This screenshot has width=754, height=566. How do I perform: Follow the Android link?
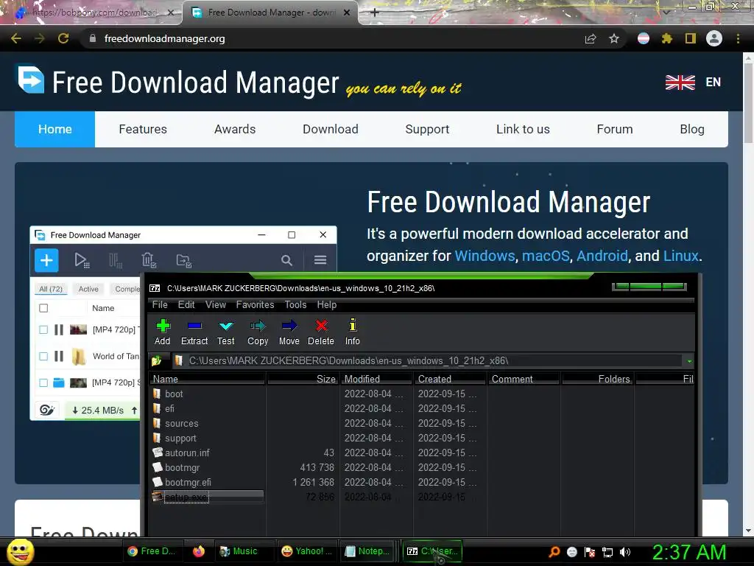coord(602,256)
